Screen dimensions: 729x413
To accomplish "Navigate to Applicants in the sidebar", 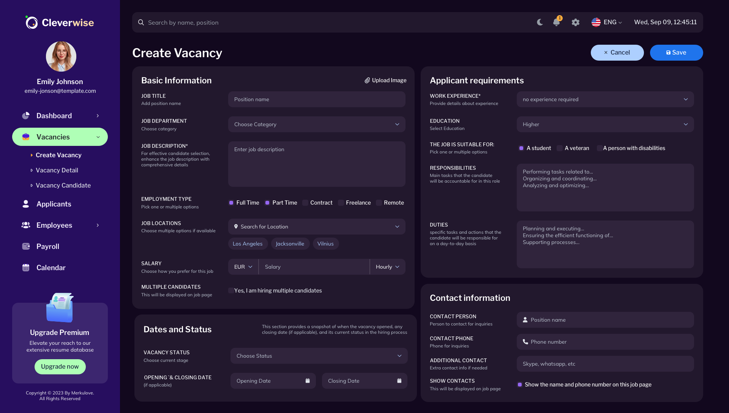I will point(54,204).
